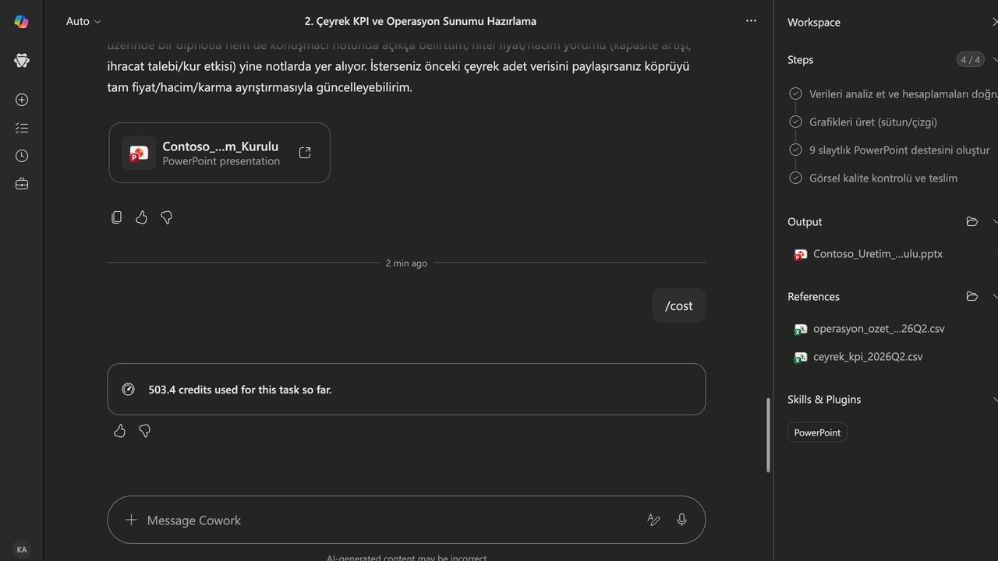Open the Auto mode dropdown
Viewport: 998px width, 561px height.
pyautogui.click(x=83, y=22)
